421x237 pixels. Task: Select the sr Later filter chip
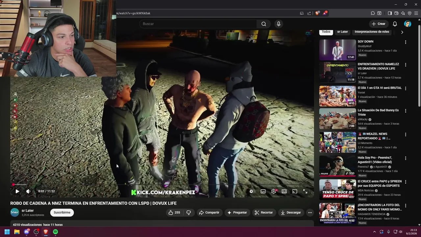342,32
